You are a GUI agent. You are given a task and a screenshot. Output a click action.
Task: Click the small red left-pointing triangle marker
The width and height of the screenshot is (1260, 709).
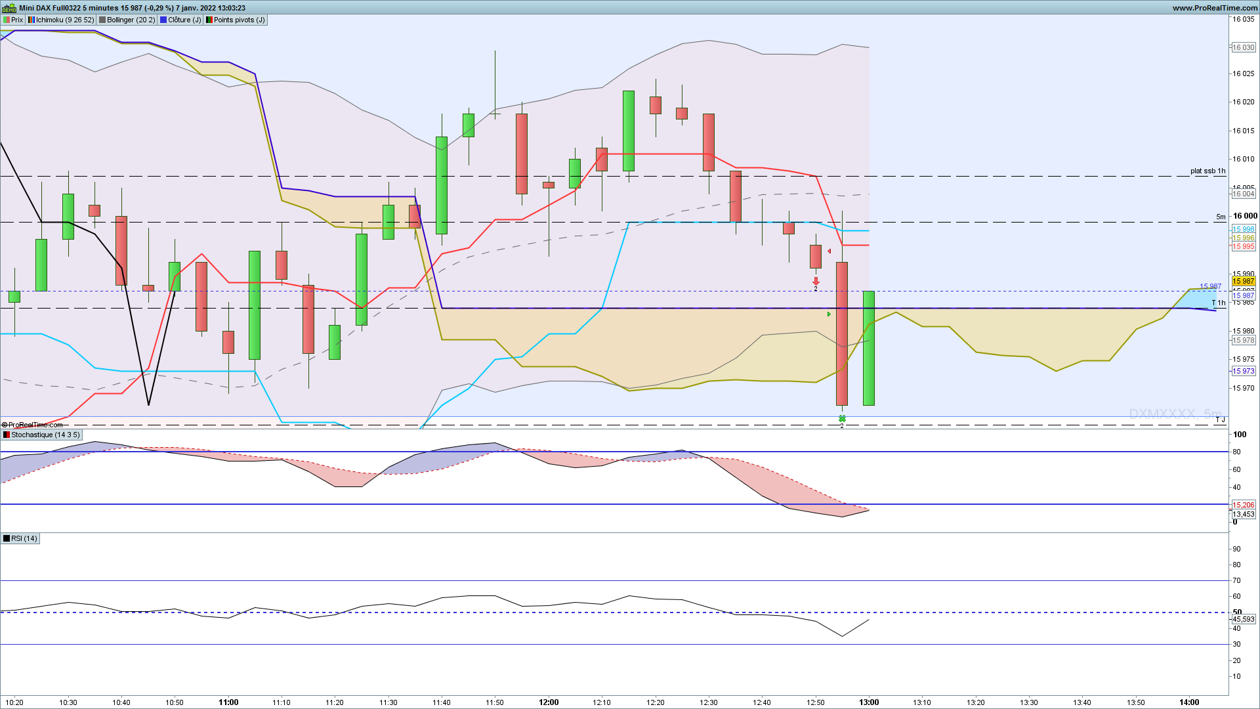point(829,251)
